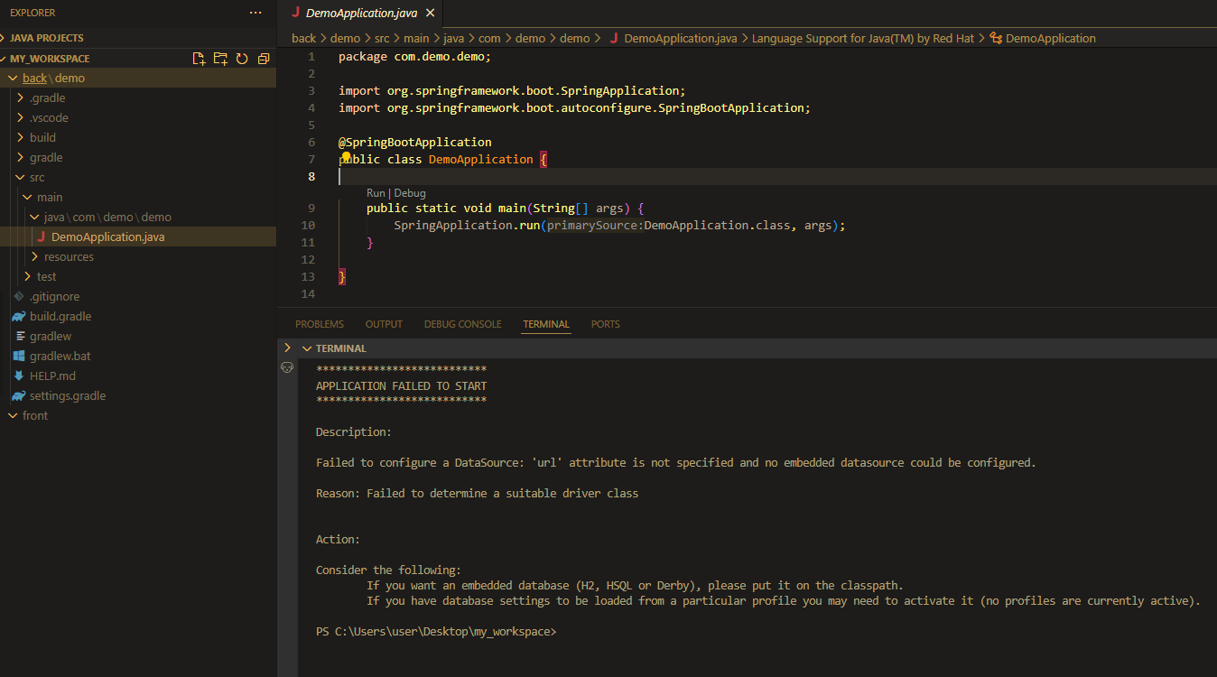Image resolution: width=1217 pixels, height=677 pixels.
Task: Click the EXPLORER title label
Action: [33, 13]
